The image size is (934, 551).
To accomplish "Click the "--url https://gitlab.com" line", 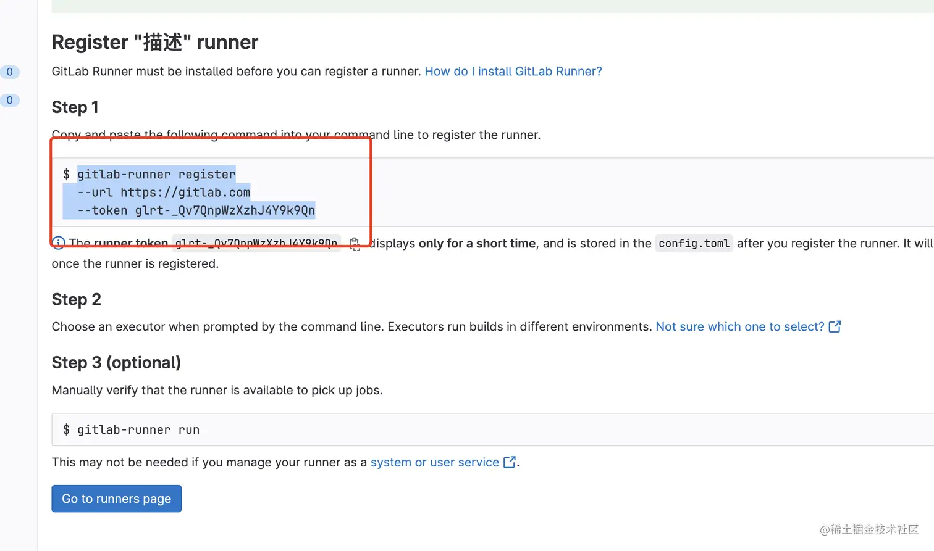I will coord(164,193).
